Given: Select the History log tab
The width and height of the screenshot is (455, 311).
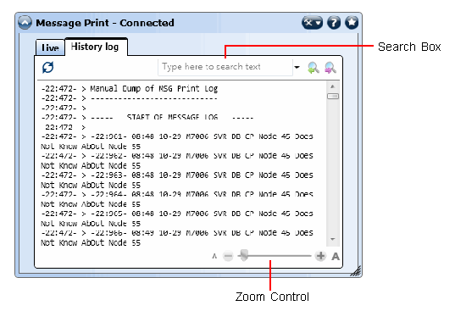Looking at the screenshot, I should tap(96, 47).
